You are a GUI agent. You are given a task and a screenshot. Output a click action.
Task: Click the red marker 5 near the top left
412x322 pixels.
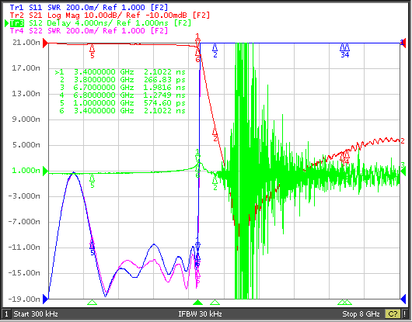click(x=92, y=51)
